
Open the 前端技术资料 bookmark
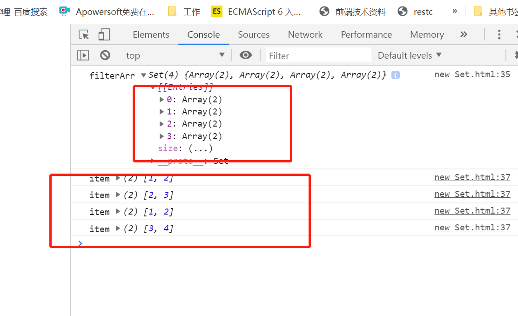point(352,12)
